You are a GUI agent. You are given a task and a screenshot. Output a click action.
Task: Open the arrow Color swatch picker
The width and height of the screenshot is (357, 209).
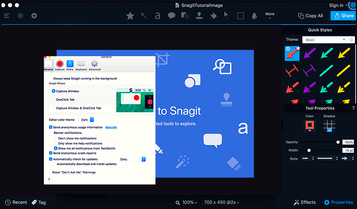[310, 126]
